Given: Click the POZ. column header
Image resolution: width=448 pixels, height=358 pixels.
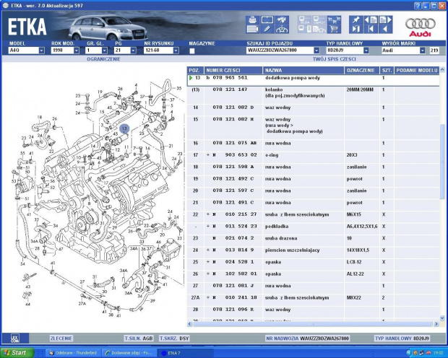Looking at the screenshot, I should click(195, 70).
